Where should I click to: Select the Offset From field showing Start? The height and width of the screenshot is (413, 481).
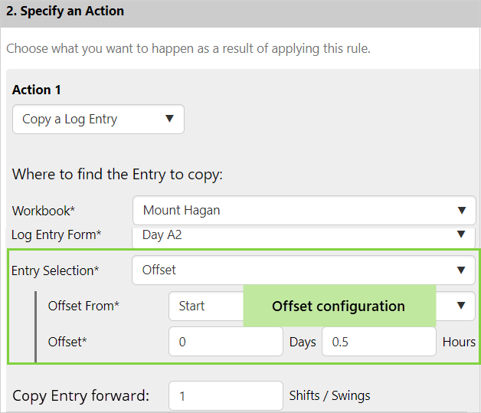coord(205,306)
